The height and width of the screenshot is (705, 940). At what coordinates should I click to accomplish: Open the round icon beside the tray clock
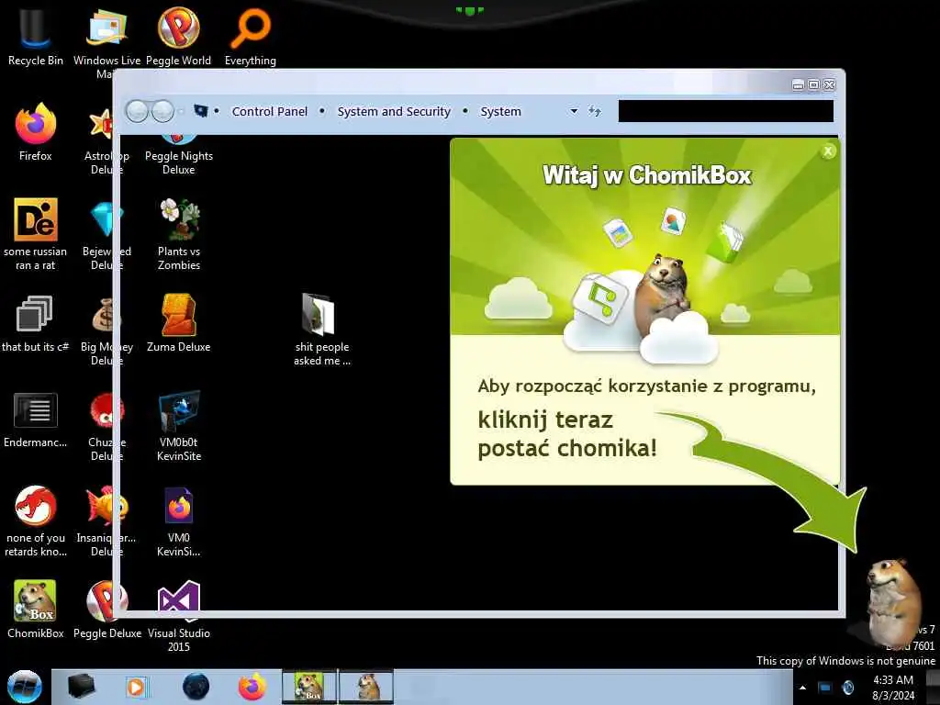click(848, 687)
